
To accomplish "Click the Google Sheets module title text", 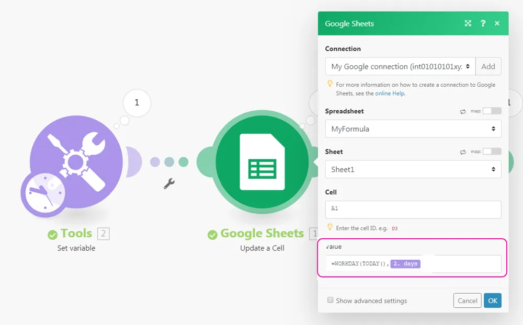I will (262, 234).
